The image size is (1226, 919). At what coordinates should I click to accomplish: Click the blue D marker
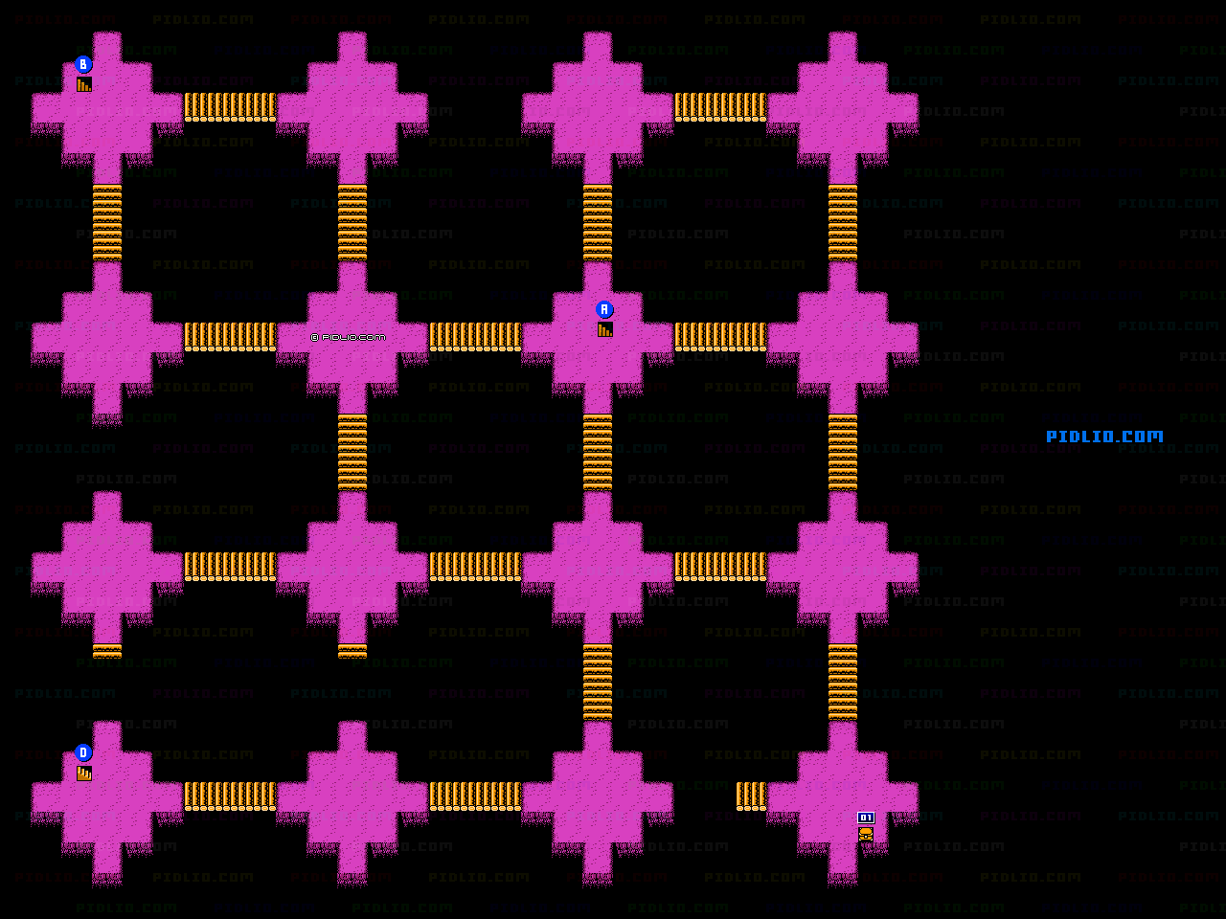click(83, 752)
